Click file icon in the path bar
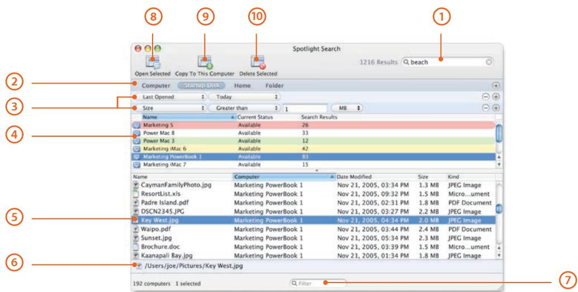The height and width of the screenshot is (292, 578). (x=139, y=266)
